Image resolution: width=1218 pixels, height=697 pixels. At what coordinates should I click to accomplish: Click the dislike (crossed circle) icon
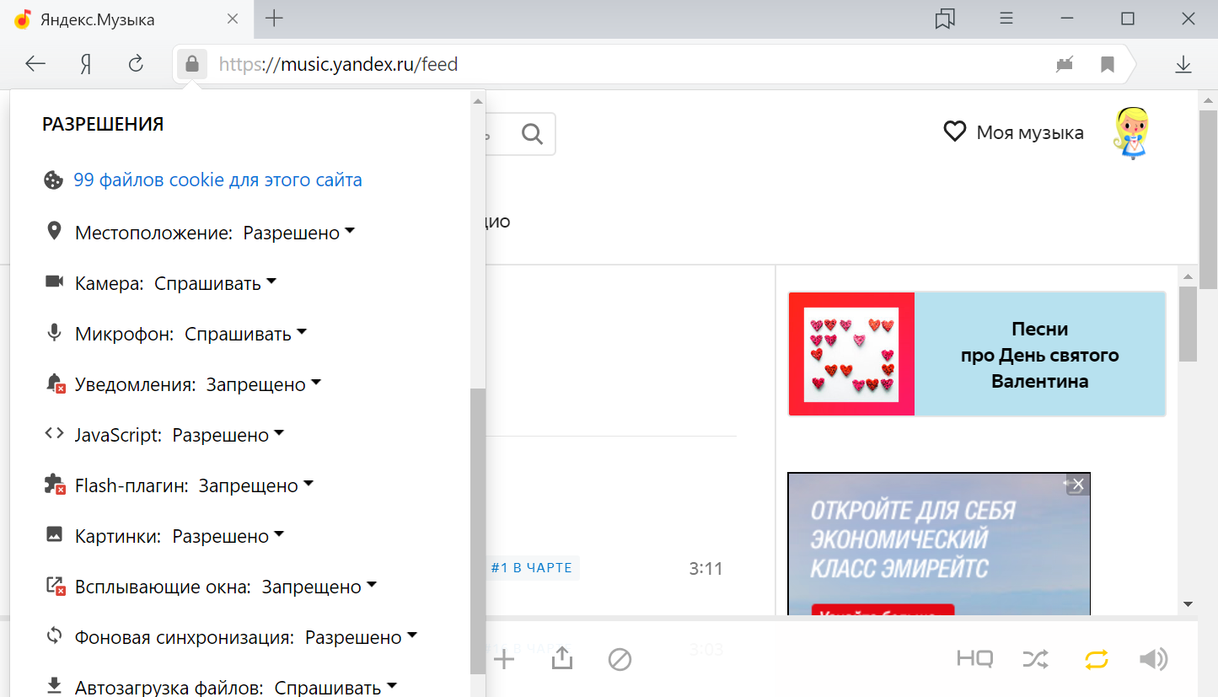tap(620, 659)
